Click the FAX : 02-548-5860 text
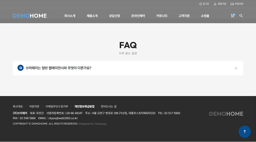Viewport: 256px width, 142px height. click(24, 118)
